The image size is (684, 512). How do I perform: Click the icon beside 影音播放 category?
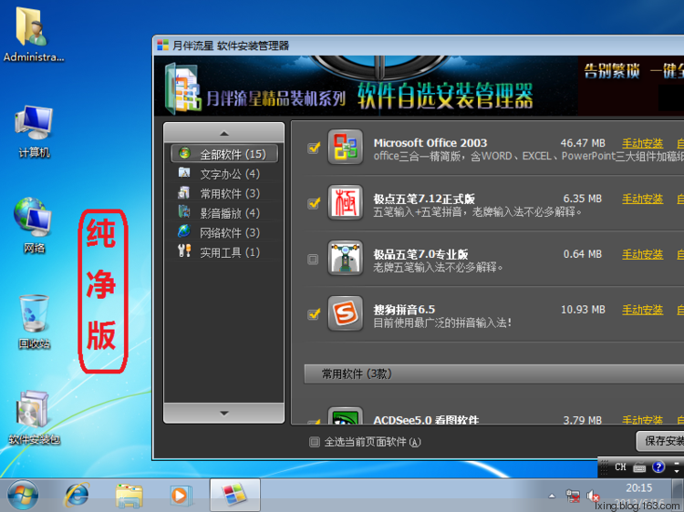point(184,212)
